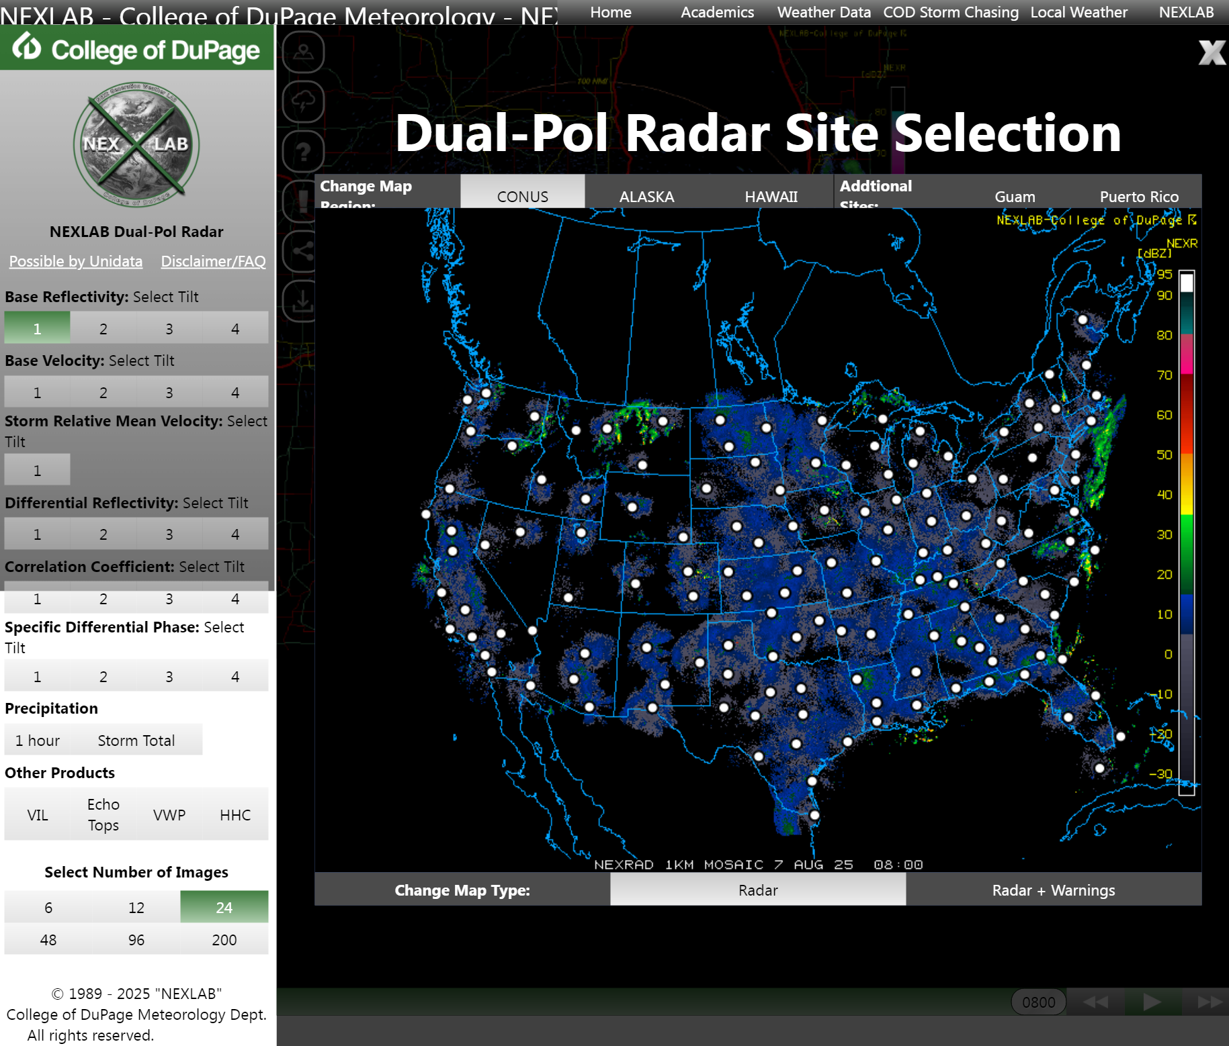Switch map region to CONUS
The height and width of the screenshot is (1046, 1229).
click(523, 192)
